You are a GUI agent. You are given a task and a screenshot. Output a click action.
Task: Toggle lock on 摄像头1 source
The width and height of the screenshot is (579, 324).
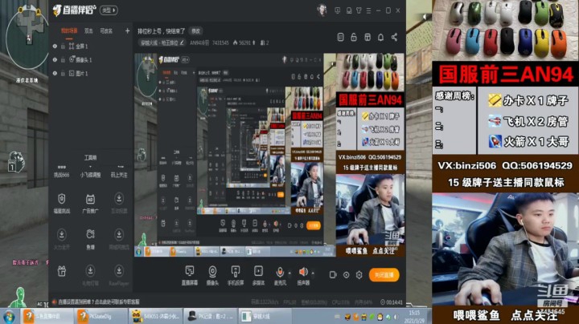pos(63,59)
